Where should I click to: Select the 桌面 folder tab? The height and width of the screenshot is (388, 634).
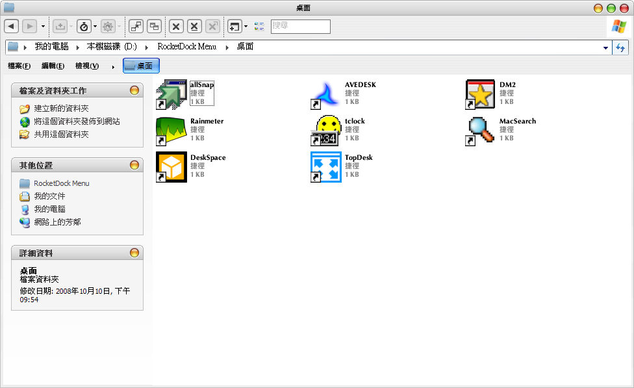tap(141, 66)
